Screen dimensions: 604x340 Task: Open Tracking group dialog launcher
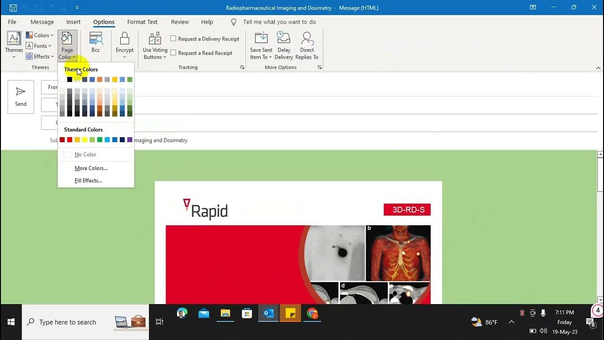243,68
